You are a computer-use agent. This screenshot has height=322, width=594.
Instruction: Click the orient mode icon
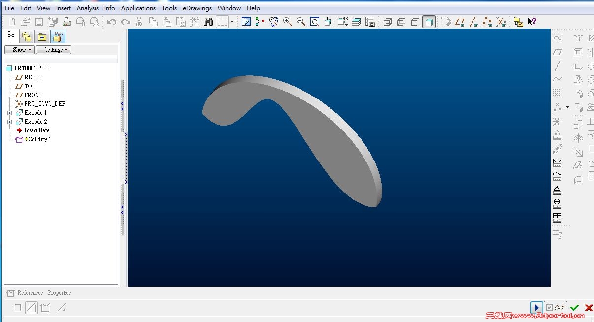[274, 22]
